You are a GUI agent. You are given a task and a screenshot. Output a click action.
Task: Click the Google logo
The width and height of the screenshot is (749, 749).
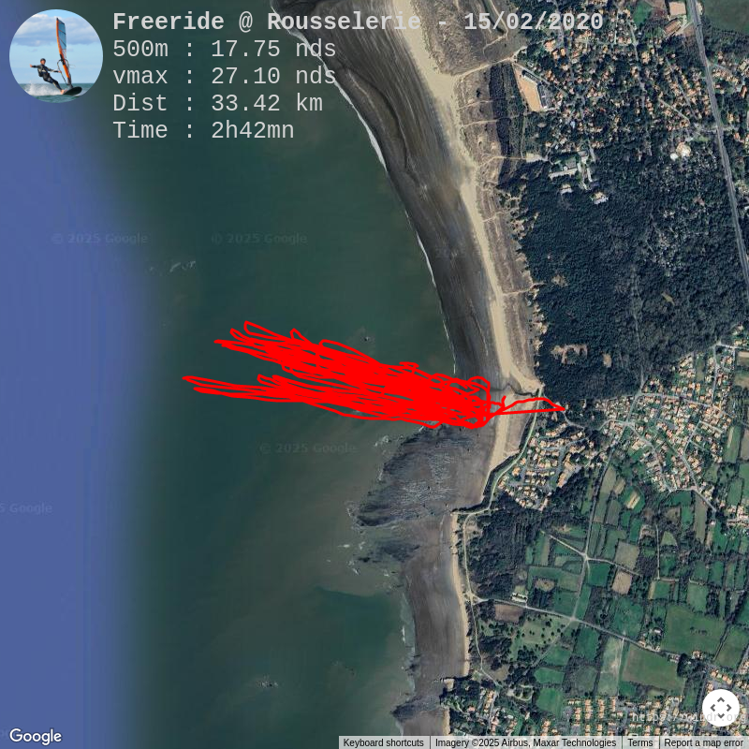pos(36,736)
